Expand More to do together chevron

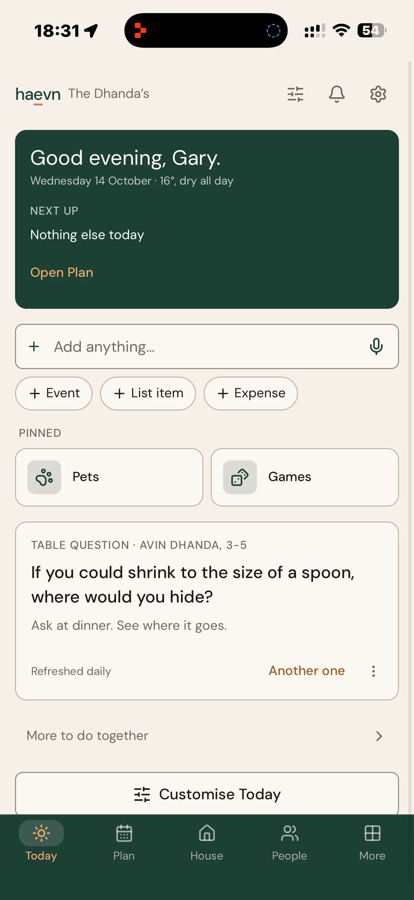[379, 736]
